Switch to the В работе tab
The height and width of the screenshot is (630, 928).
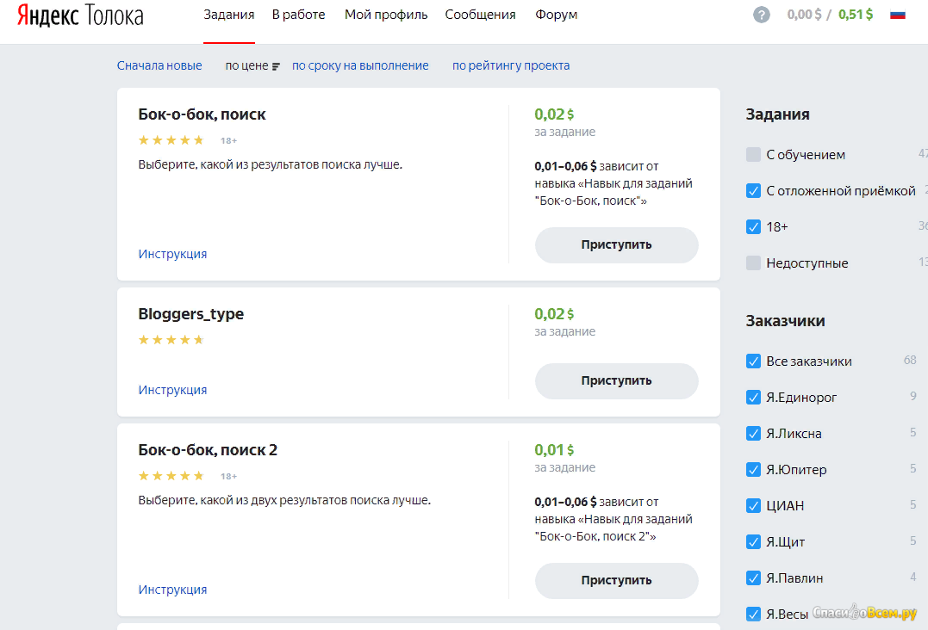click(x=298, y=15)
